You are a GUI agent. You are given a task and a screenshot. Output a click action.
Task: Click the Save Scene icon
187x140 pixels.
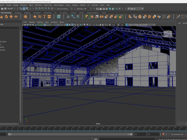(5, 9)
